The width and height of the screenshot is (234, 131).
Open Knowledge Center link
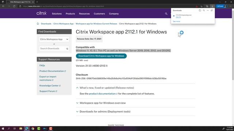[x=50, y=86]
